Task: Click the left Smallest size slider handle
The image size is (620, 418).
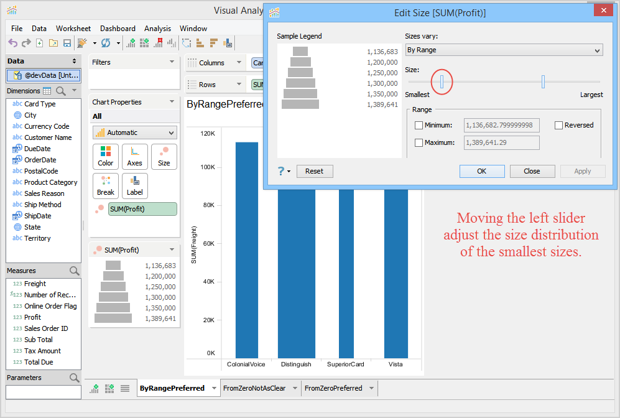Action: click(x=442, y=81)
